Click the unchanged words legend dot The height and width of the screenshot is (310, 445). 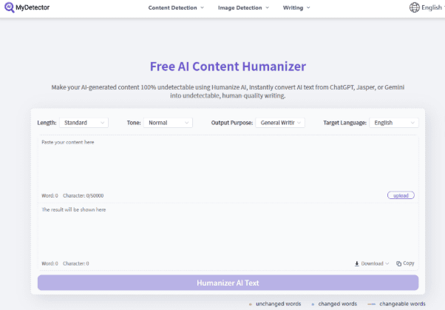[251, 304]
